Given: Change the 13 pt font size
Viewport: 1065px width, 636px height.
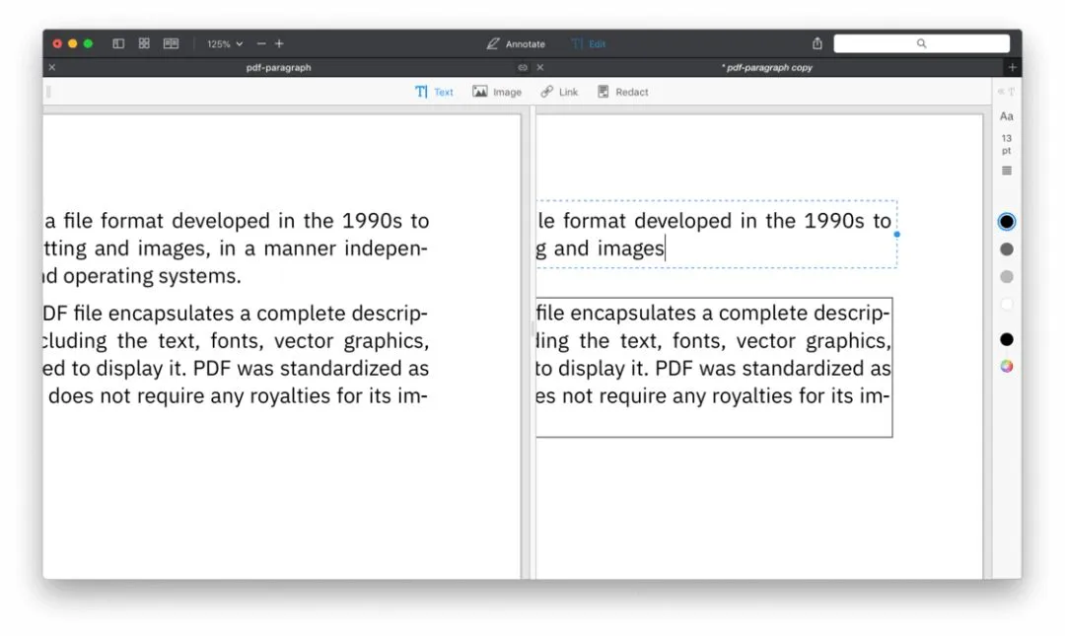Looking at the screenshot, I should pyautogui.click(x=1007, y=144).
